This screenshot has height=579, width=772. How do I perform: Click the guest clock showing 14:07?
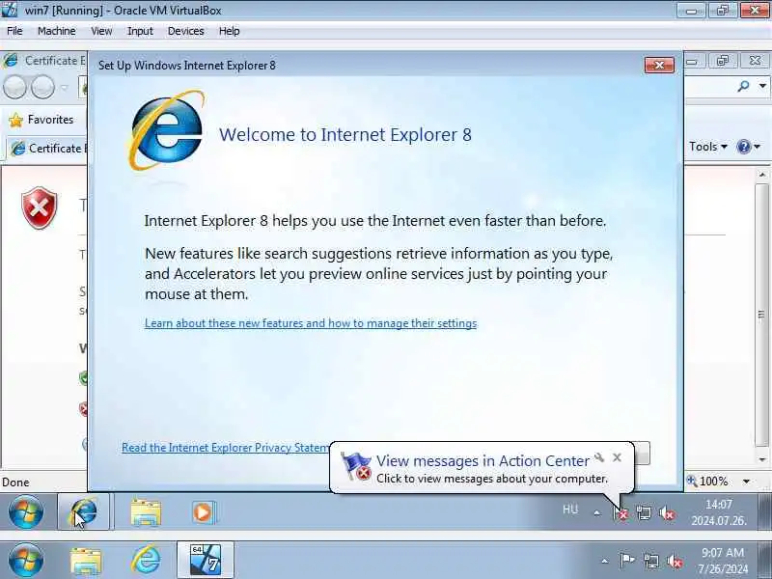point(719,512)
